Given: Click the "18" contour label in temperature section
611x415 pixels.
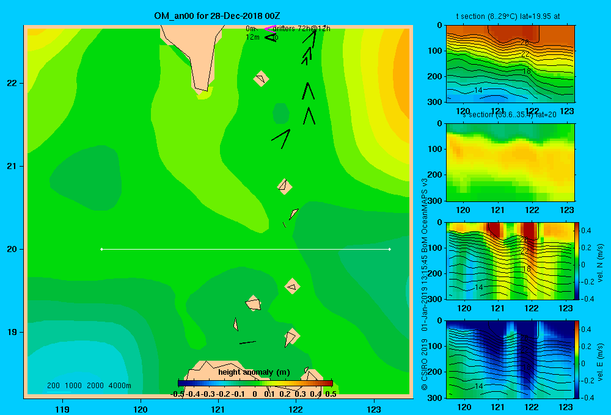Looking at the screenshot, I should (527, 71).
